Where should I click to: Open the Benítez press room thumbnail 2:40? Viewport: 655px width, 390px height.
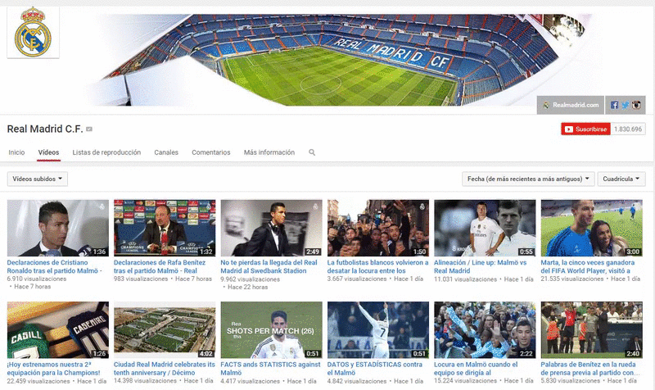pyautogui.click(x=591, y=330)
